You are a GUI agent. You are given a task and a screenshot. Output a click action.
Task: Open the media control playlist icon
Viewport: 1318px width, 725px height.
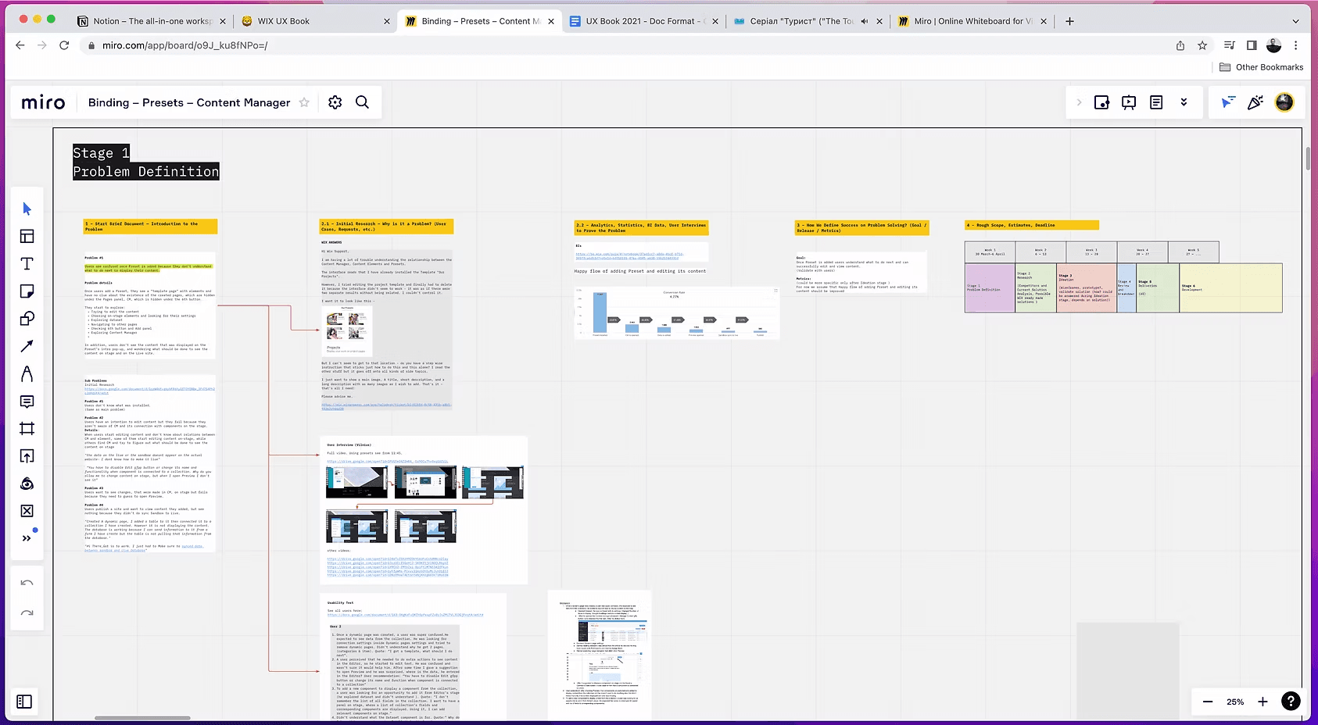pyautogui.click(x=1230, y=45)
